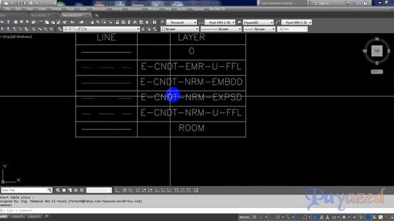Open the Dimension menu
Screen dimensions: 394x221
pyautogui.click(x=99, y=9)
